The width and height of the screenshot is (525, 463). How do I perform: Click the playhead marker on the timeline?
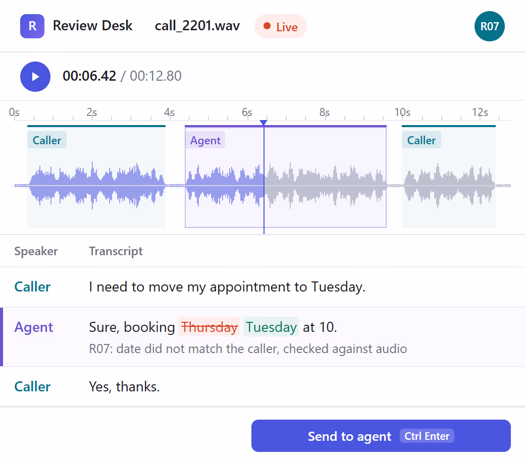[264, 123]
